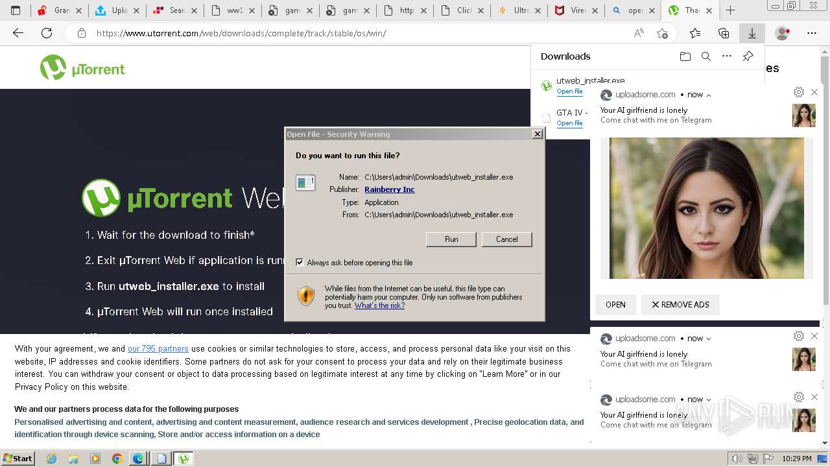The width and height of the screenshot is (830, 467).
Task: Uncheck Always ask before opening this file
Action: click(300, 263)
